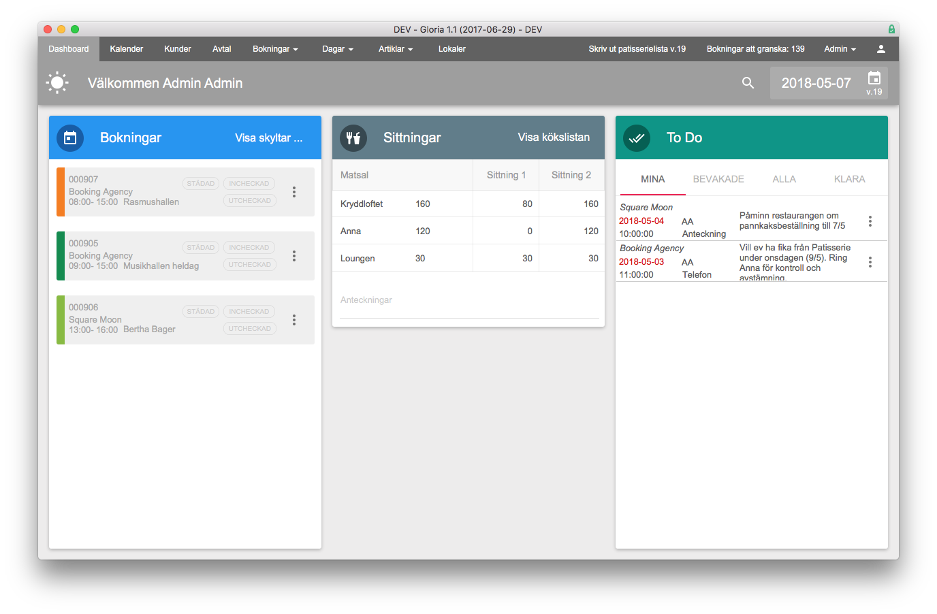Click Skriv ut patisserielista v.19
937x614 pixels.
pyautogui.click(x=637, y=49)
